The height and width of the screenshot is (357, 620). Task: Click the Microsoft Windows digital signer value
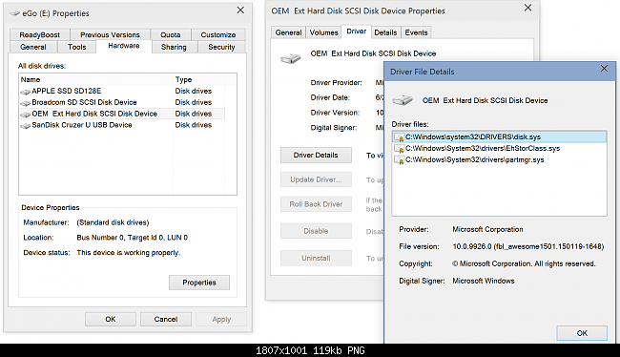(x=484, y=281)
